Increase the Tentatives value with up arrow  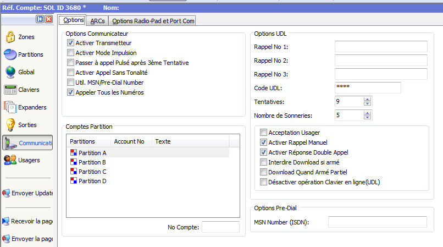(x=368, y=99)
